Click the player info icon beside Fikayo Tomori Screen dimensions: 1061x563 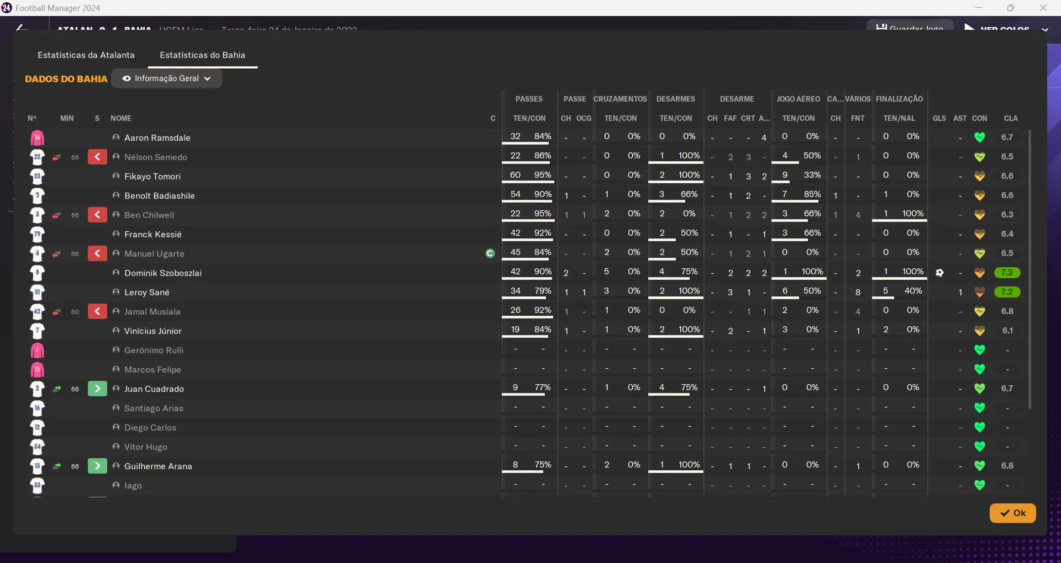click(116, 176)
